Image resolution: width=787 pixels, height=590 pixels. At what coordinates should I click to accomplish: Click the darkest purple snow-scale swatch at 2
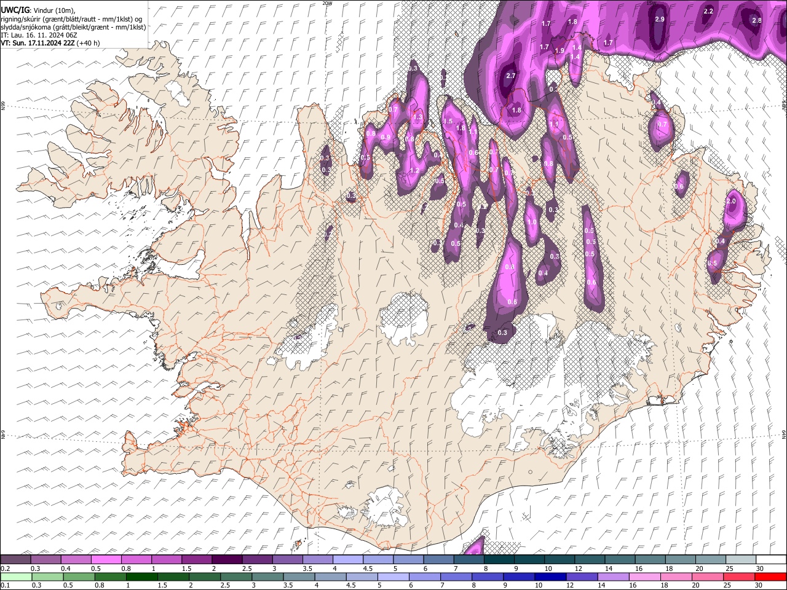point(227,559)
